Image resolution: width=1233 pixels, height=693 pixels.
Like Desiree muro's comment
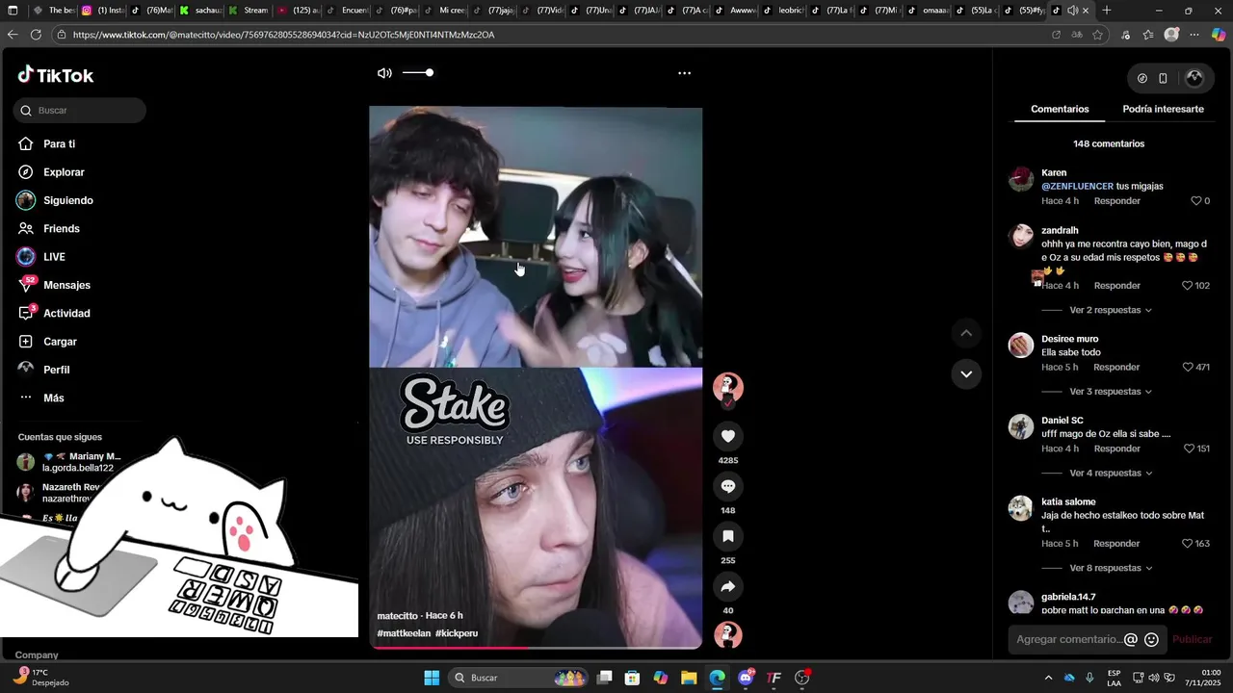click(1188, 368)
